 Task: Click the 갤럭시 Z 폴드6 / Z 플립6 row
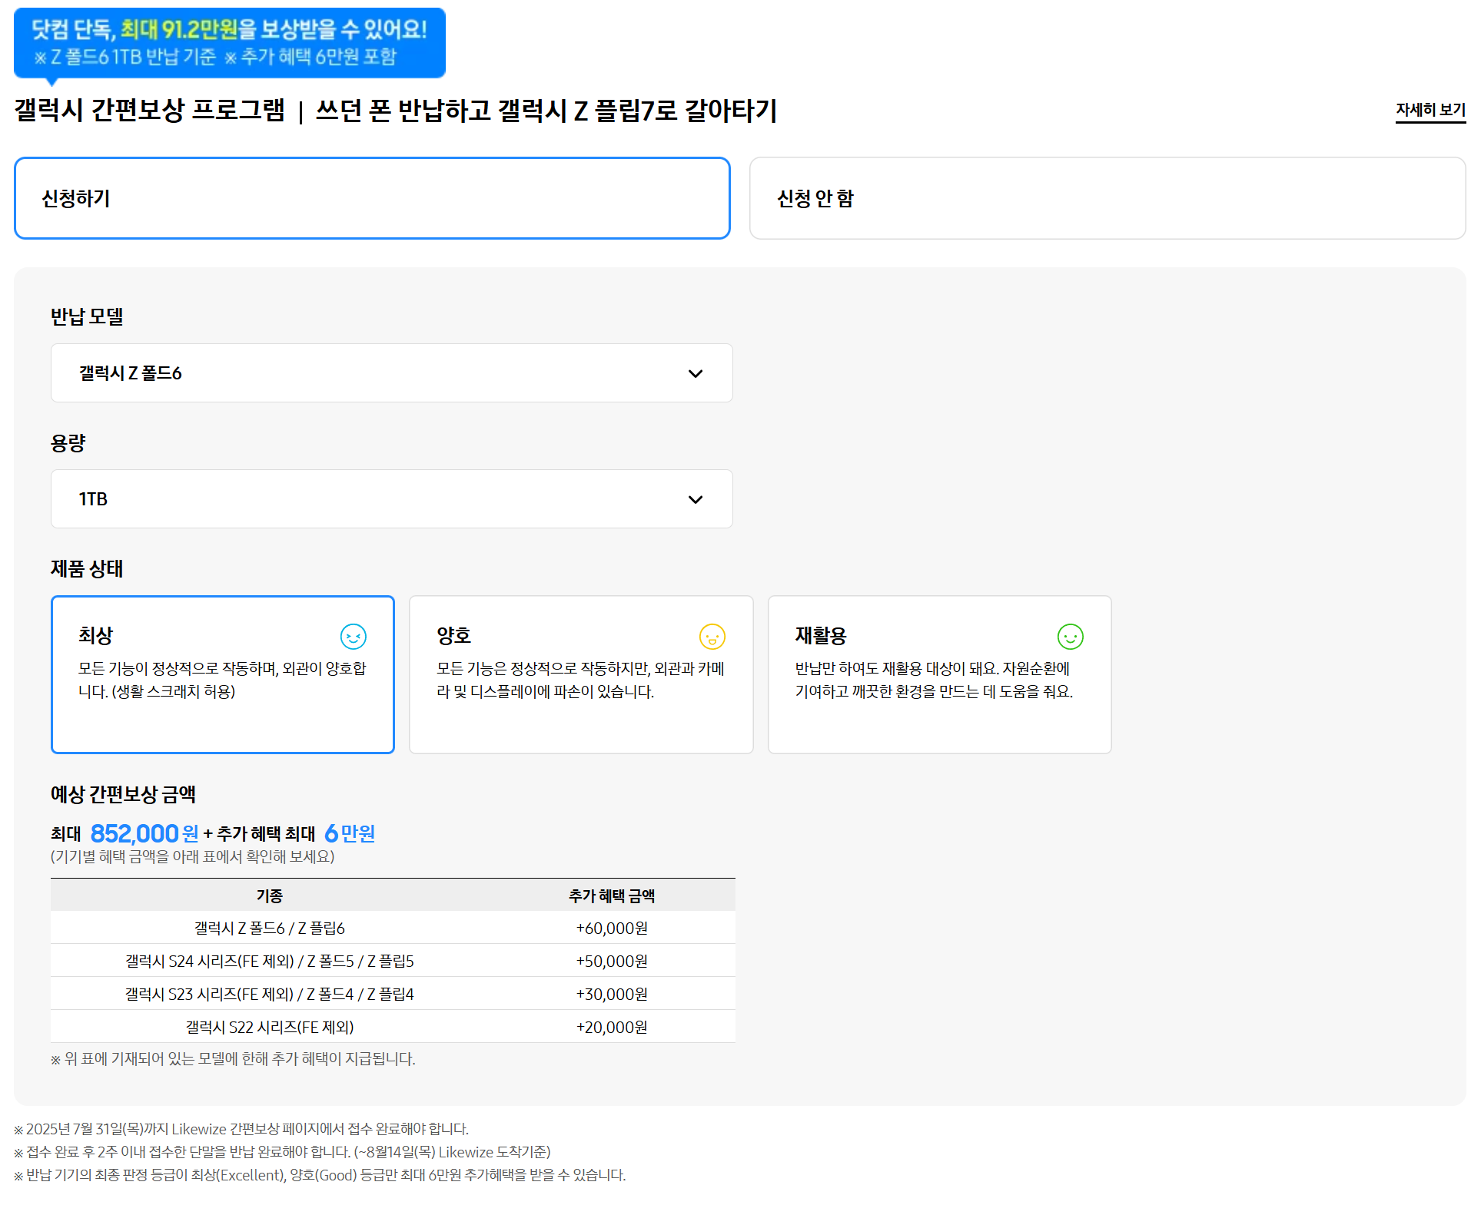[x=393, y=928]
